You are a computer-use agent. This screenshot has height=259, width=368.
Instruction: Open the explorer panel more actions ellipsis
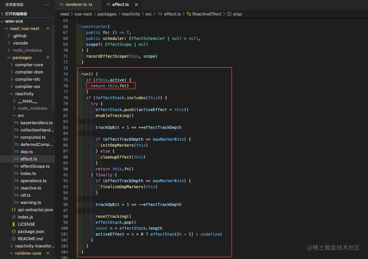pyautogui.click(x=47, y=5)
